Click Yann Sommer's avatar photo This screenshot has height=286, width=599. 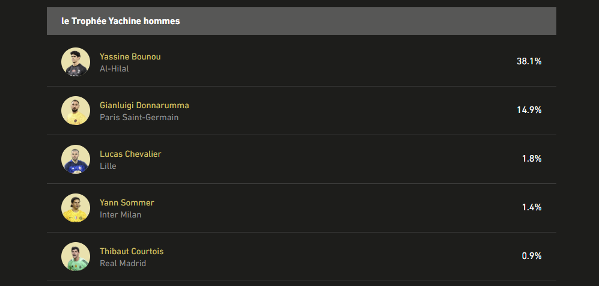76,208
